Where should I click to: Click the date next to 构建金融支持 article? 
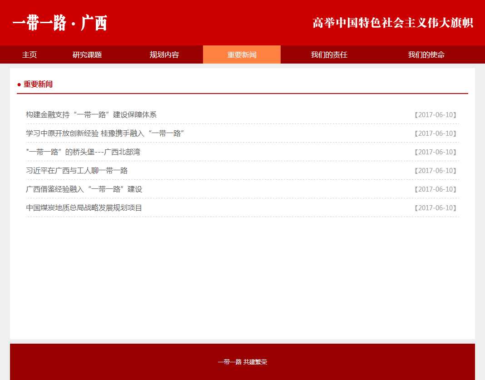[x=436, y=115]
